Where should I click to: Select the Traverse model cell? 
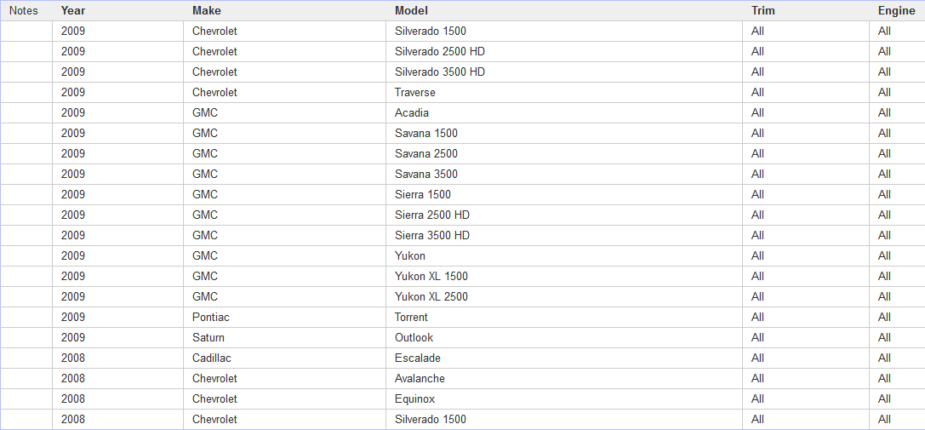tap(564, 93)
